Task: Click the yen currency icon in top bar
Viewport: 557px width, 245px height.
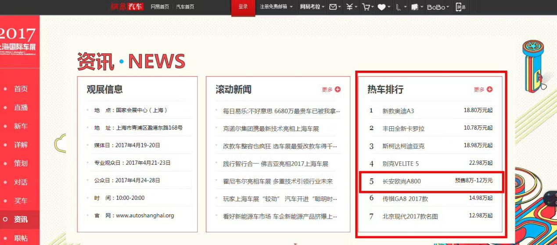Action: coord(349,7)
